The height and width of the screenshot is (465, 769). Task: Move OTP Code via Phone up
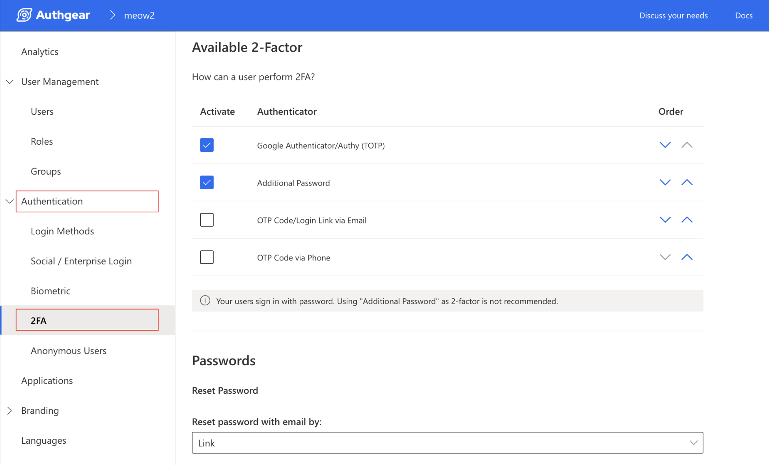pos(687,257)
